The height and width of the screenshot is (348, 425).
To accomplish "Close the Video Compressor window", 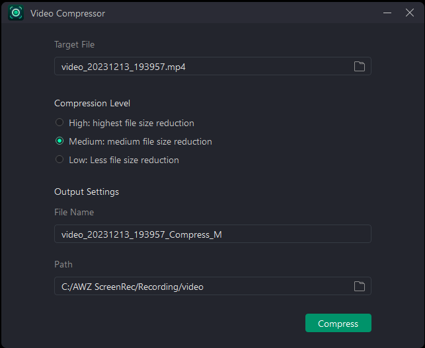I will [410, 13].
